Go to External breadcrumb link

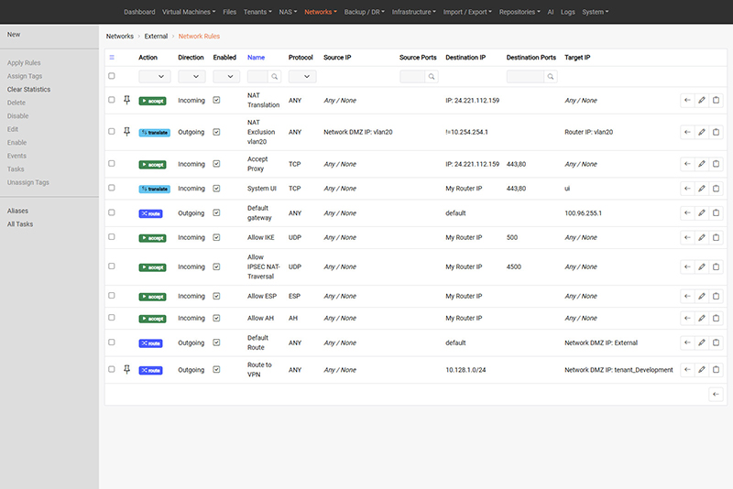(x=156, y=36)
